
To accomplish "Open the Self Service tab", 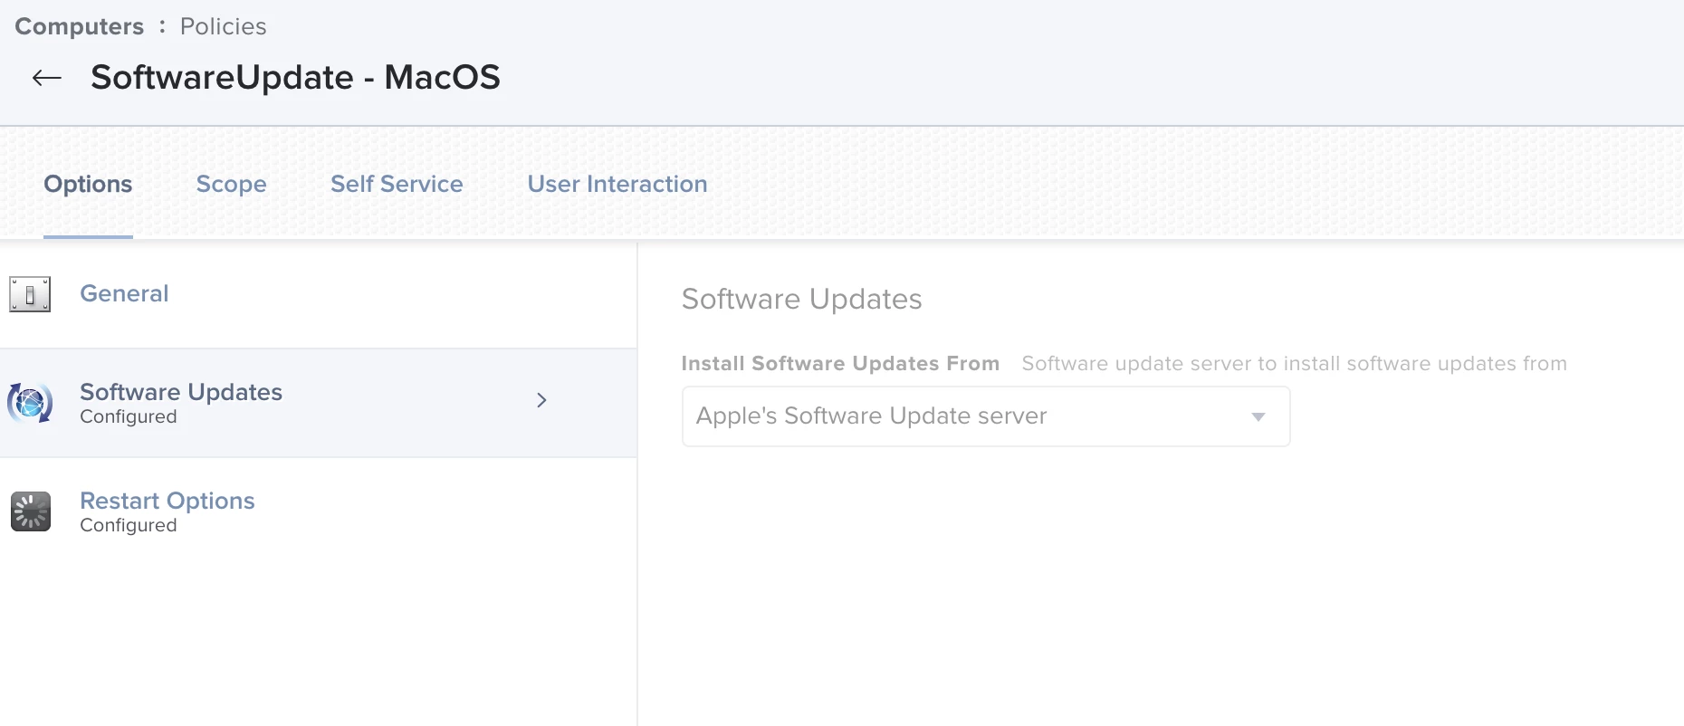I will tap(397, 184).
